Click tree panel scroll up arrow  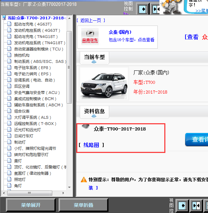pyautogui.click(x=69, y=18)
